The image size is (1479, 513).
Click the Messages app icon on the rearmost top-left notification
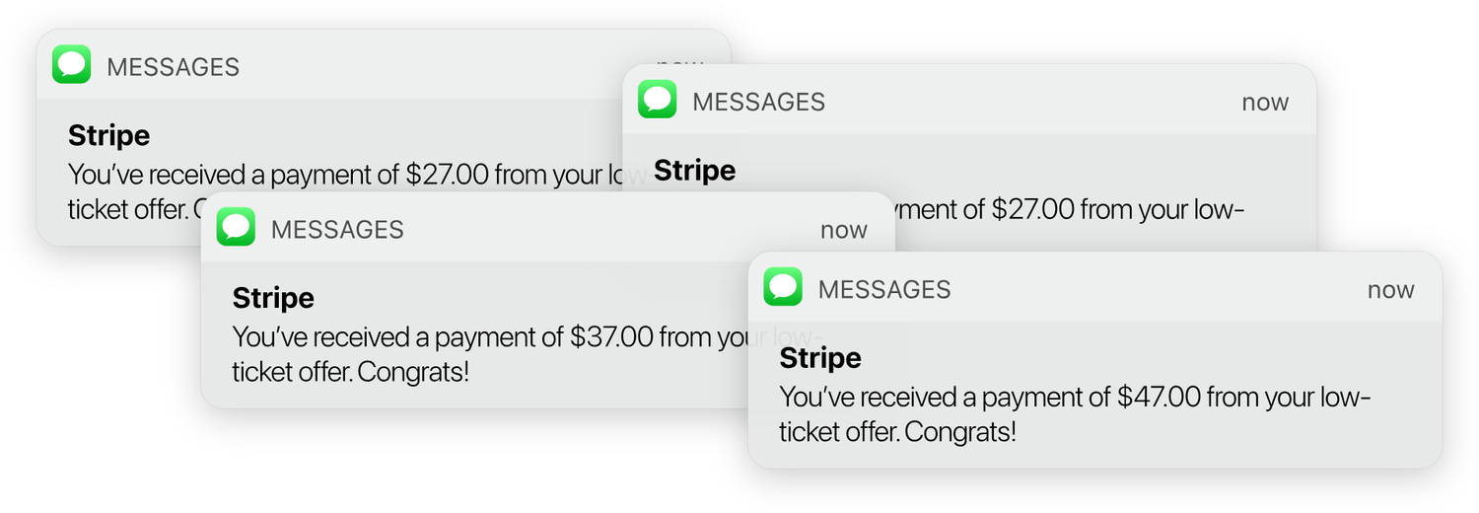pyautogui.click(x=72, y=65)
